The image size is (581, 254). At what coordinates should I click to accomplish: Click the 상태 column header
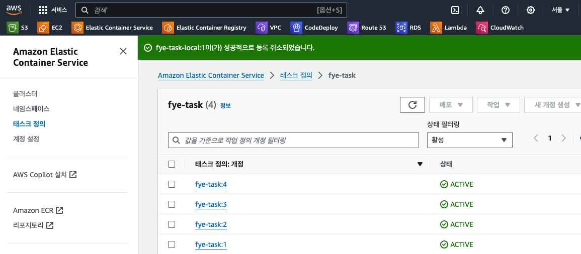pos(446,165)
